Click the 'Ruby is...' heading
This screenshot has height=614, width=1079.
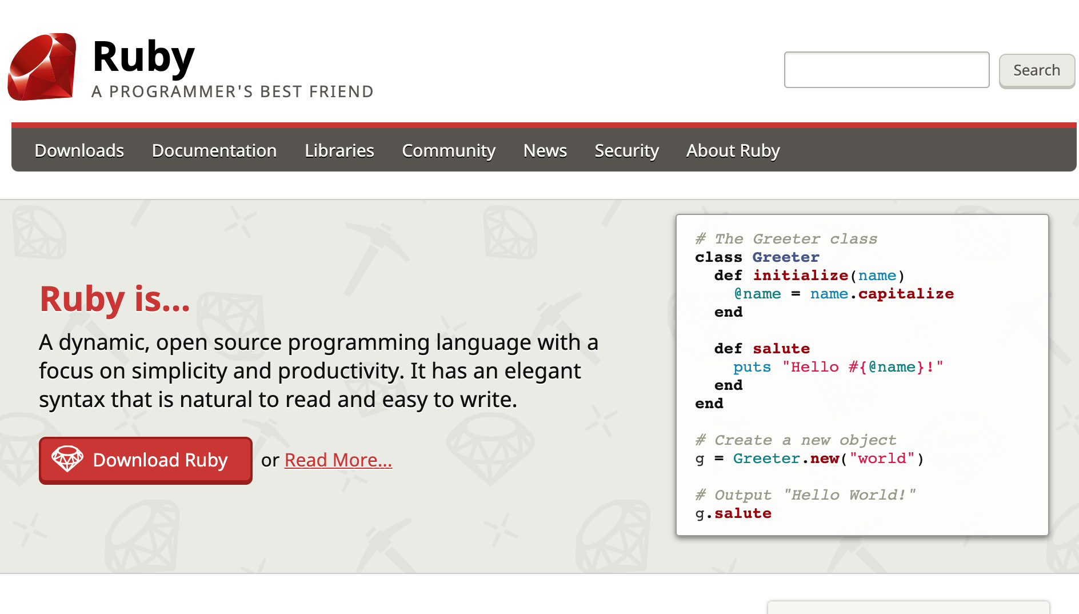(x=114, y=299)
